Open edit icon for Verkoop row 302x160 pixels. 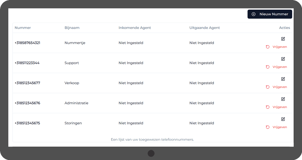[283, 79]
